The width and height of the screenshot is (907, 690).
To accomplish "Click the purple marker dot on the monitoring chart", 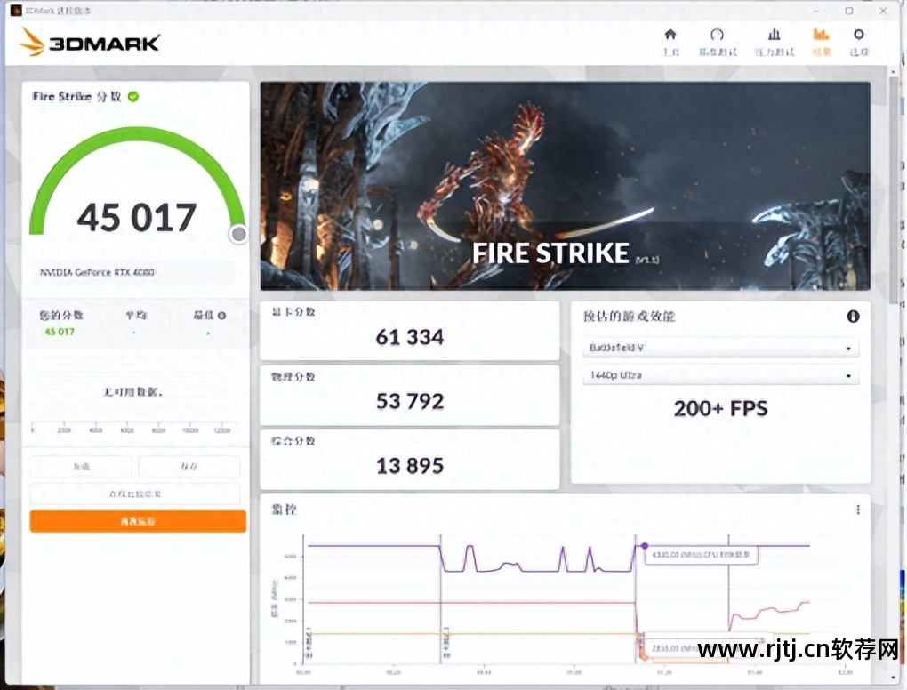I will (x=645, y=545).
